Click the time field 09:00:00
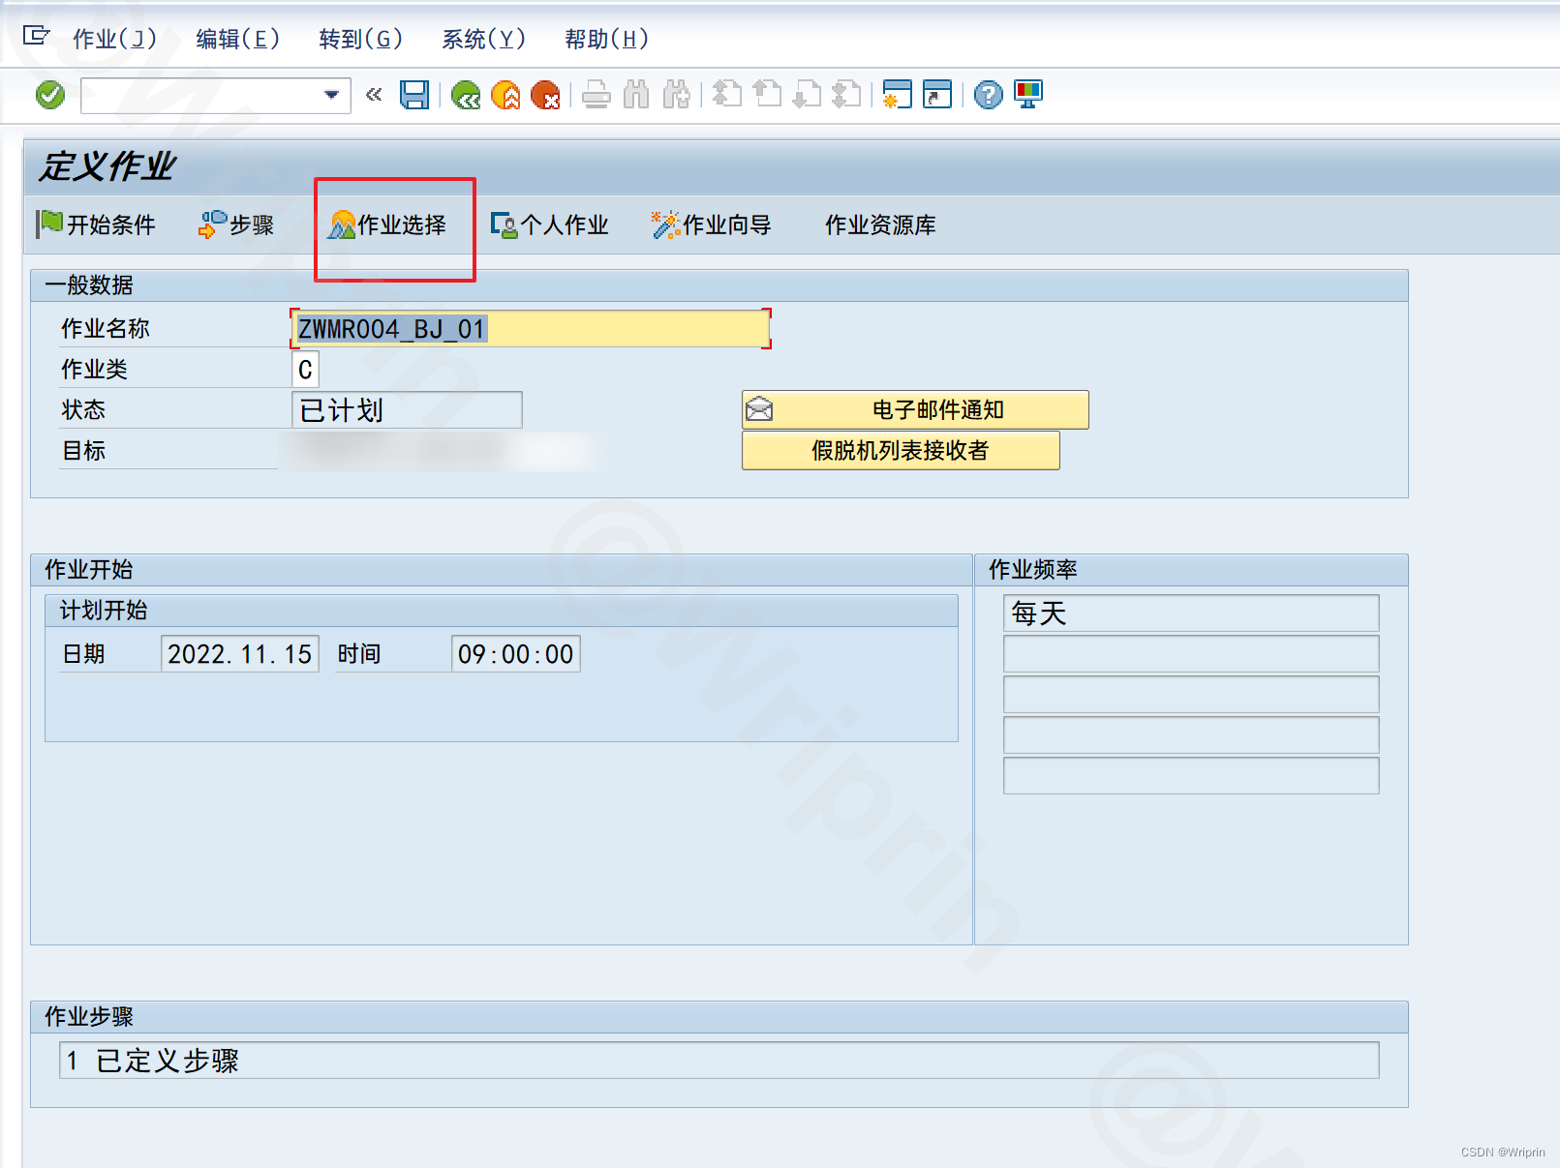The width and height of the screenshot is (1560, 1168). (516, 654)
